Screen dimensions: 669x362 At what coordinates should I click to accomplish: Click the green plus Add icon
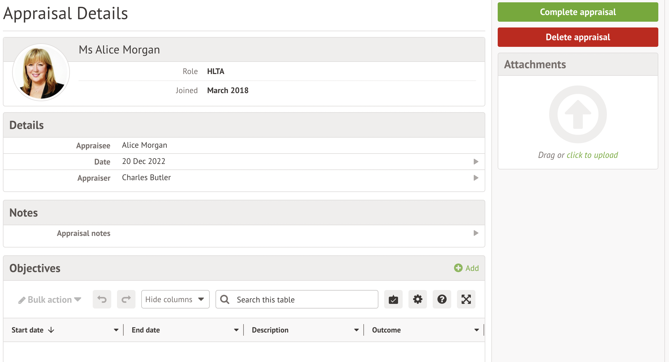(x=458, y=268)
